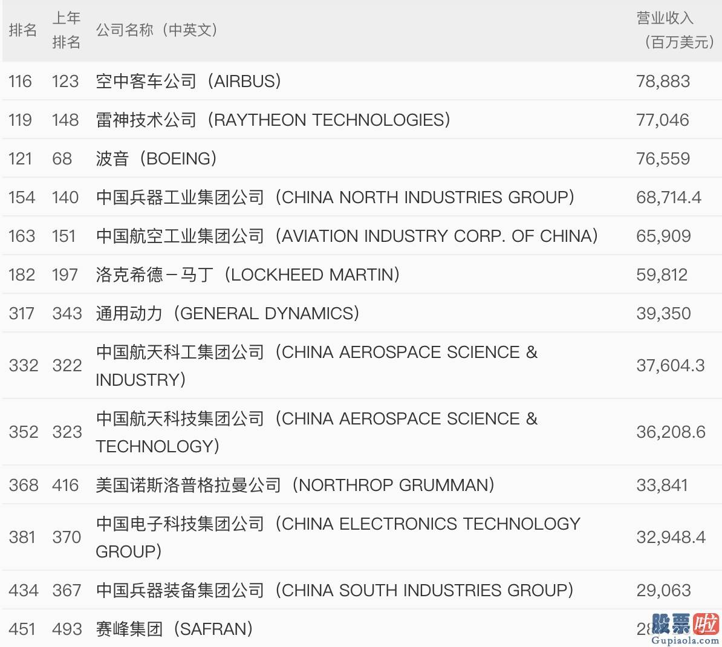Screen dimensions: 722x647
Task: Select last-year rank cell 123
Action: tap(65, 81)
